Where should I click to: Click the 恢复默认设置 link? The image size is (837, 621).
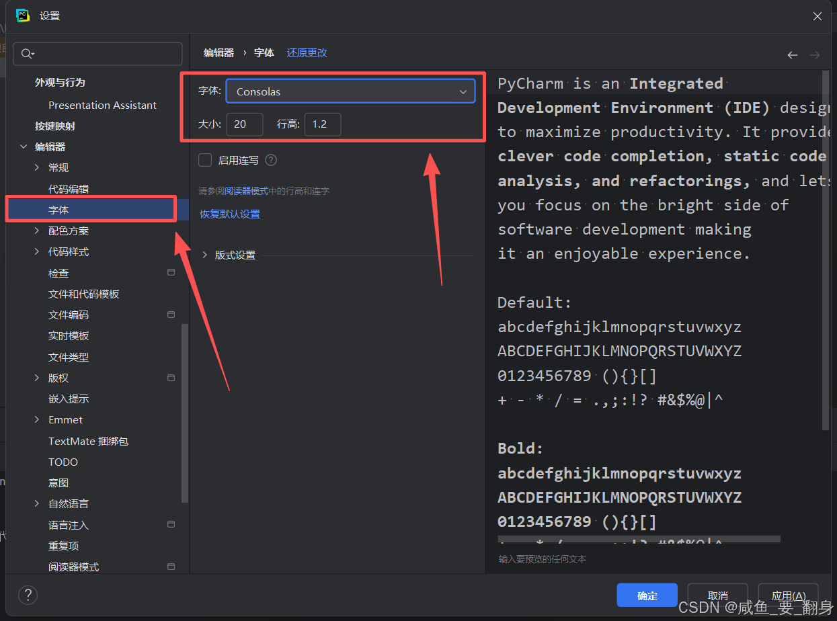click(x=230, y=214)
